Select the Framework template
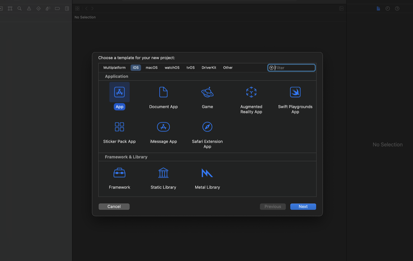413x261 pixels. coord(119,173)
